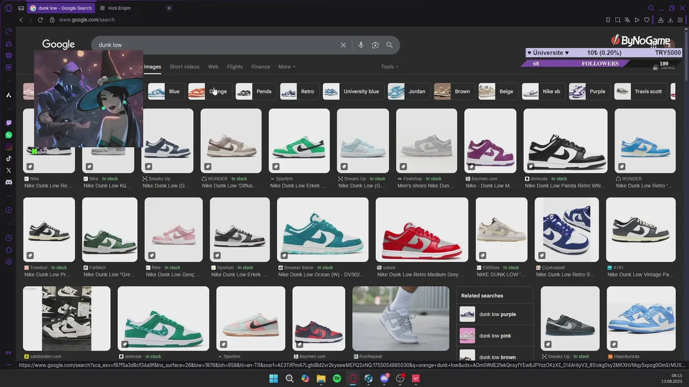Switch to the Web results tab
Screen dimensions: 689x387
point(213,67)
